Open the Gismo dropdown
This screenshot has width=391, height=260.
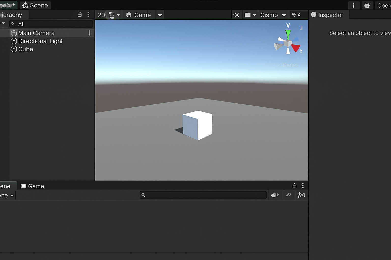coord(273,15)
